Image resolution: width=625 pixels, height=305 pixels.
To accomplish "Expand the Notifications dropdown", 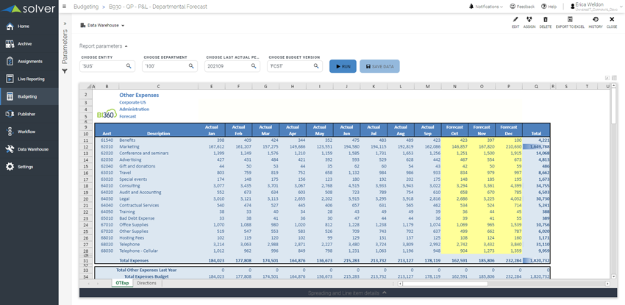I will pos(488,6).
